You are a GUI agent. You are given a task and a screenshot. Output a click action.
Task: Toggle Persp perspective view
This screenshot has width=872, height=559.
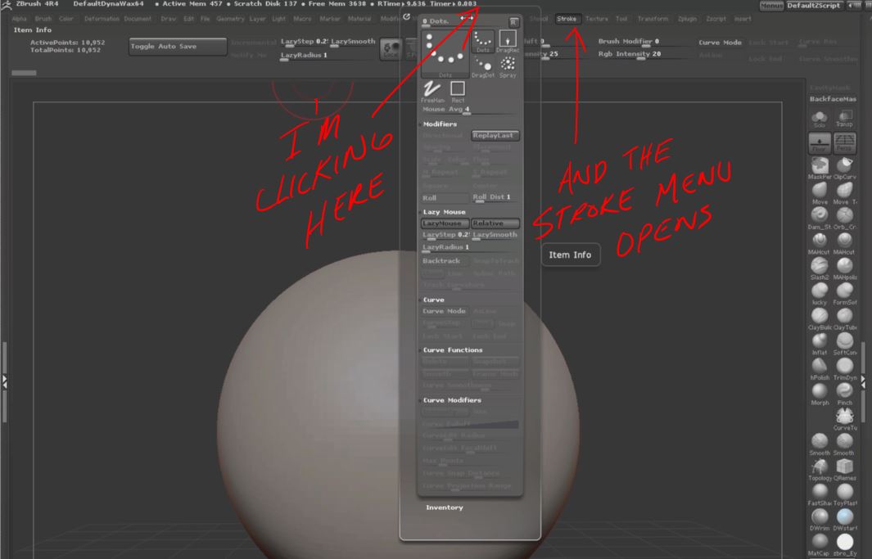(845, 142)
